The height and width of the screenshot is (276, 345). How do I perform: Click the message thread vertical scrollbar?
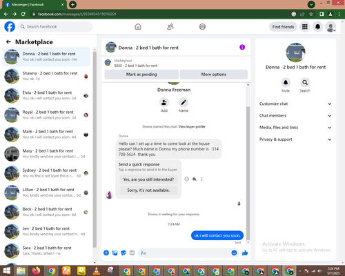click(x=248, y=174)
